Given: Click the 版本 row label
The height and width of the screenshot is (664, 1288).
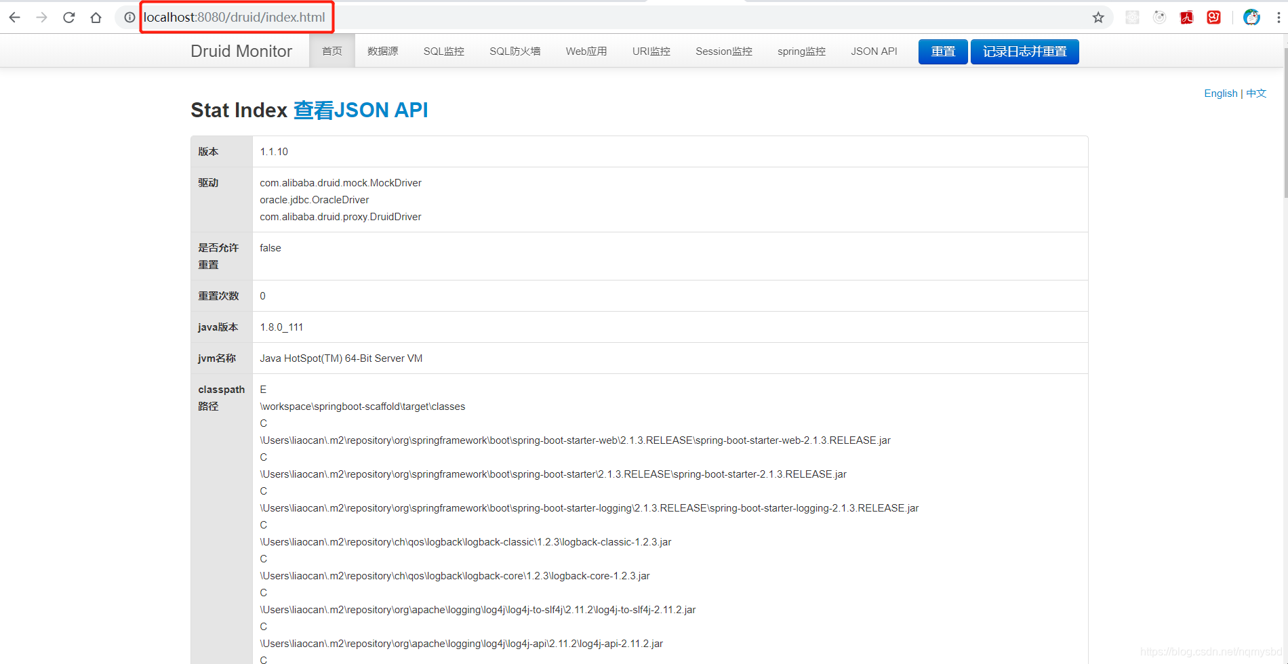Looking at the screenshot, I should click(208, 152).
